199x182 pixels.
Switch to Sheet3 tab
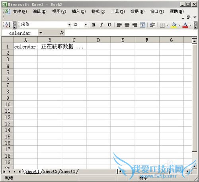point(68,171)
